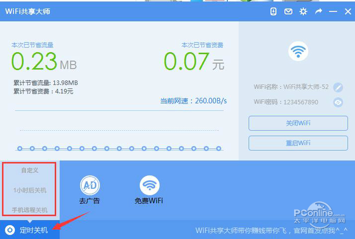355x239 pixels.
Task: Toggle WiFi password visibility eye icon
Action: (x=338, y=102)
